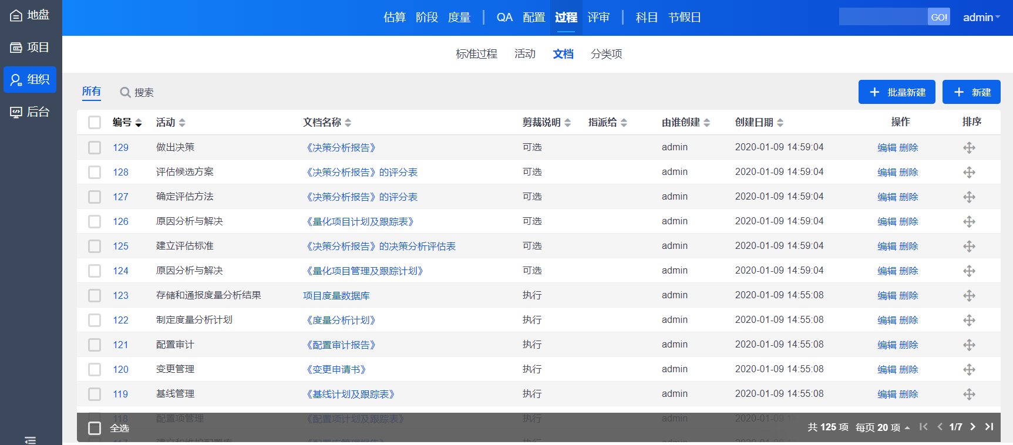
Task: Switch to the 活动 tab
Action: [x=525, y=54]
